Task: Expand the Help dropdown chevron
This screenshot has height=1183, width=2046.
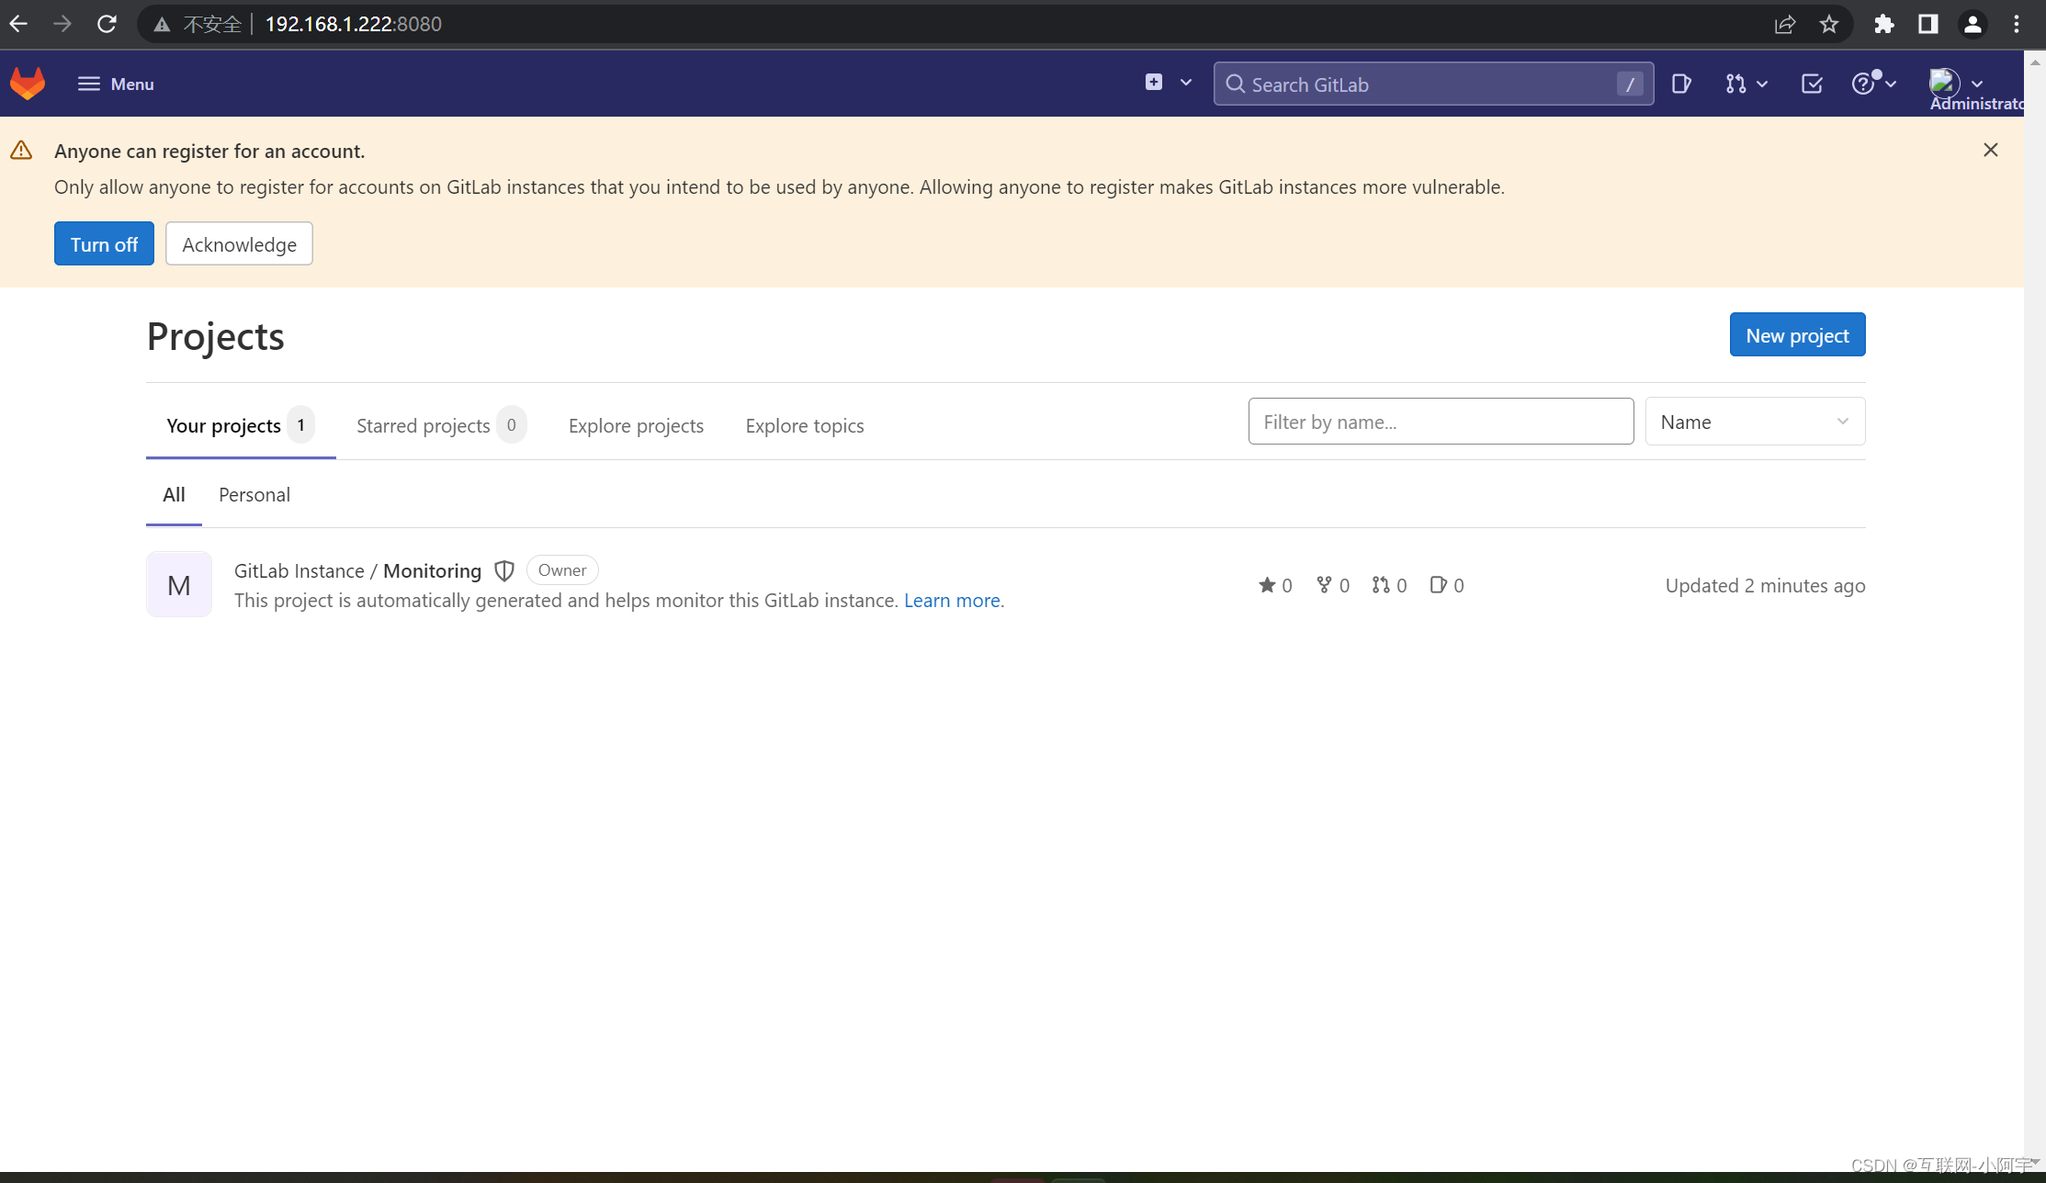Action: [x=1891, y=84]
